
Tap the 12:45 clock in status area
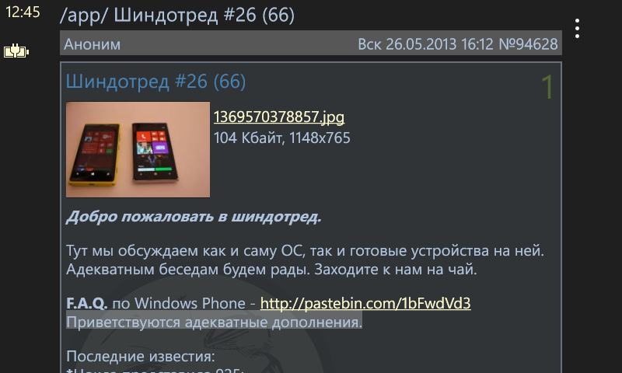coord(23,12)
